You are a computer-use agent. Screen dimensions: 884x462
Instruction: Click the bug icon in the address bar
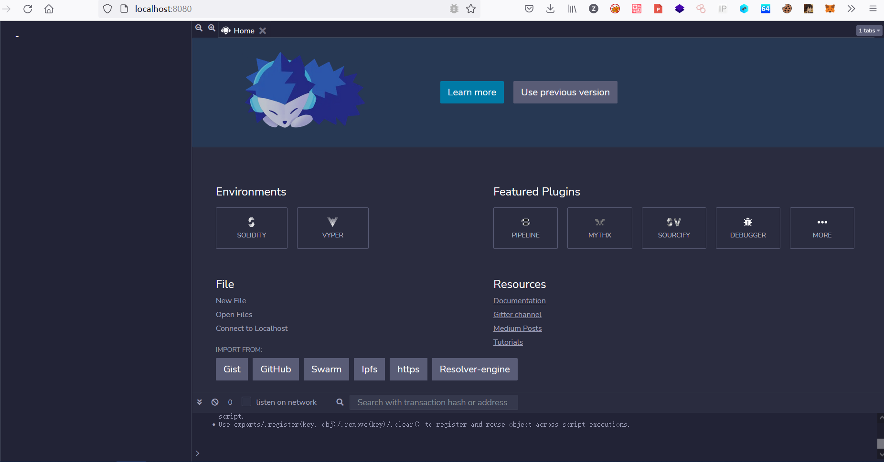(454, 9)
